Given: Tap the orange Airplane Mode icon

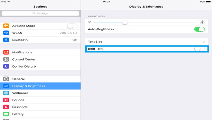Looking at the screenshot, I should point(6,26).
